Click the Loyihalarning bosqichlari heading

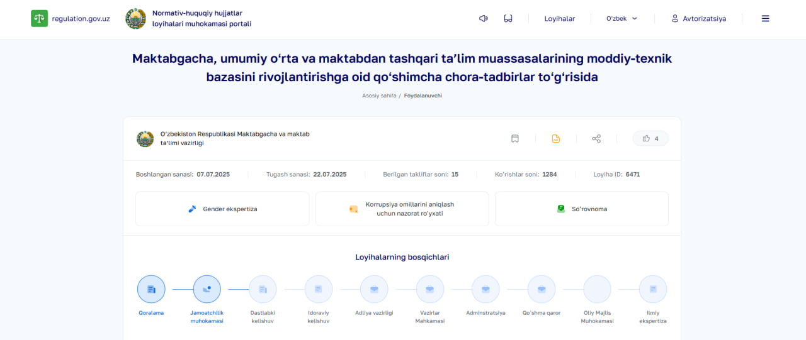(x=402, y=257)
